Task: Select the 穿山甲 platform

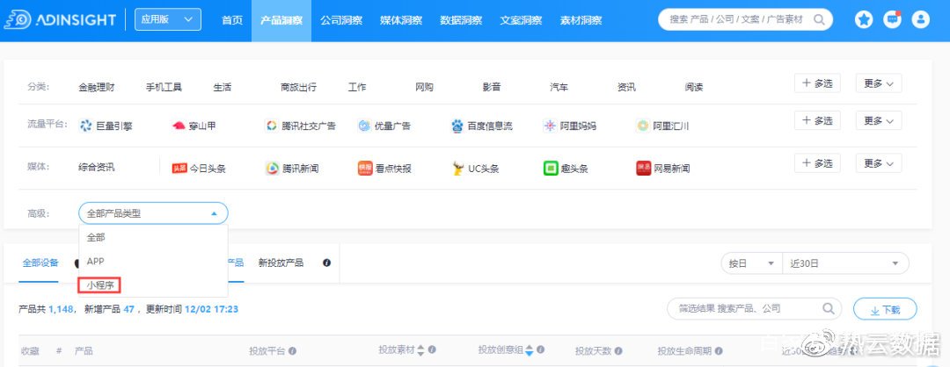Action: (194, 126)
